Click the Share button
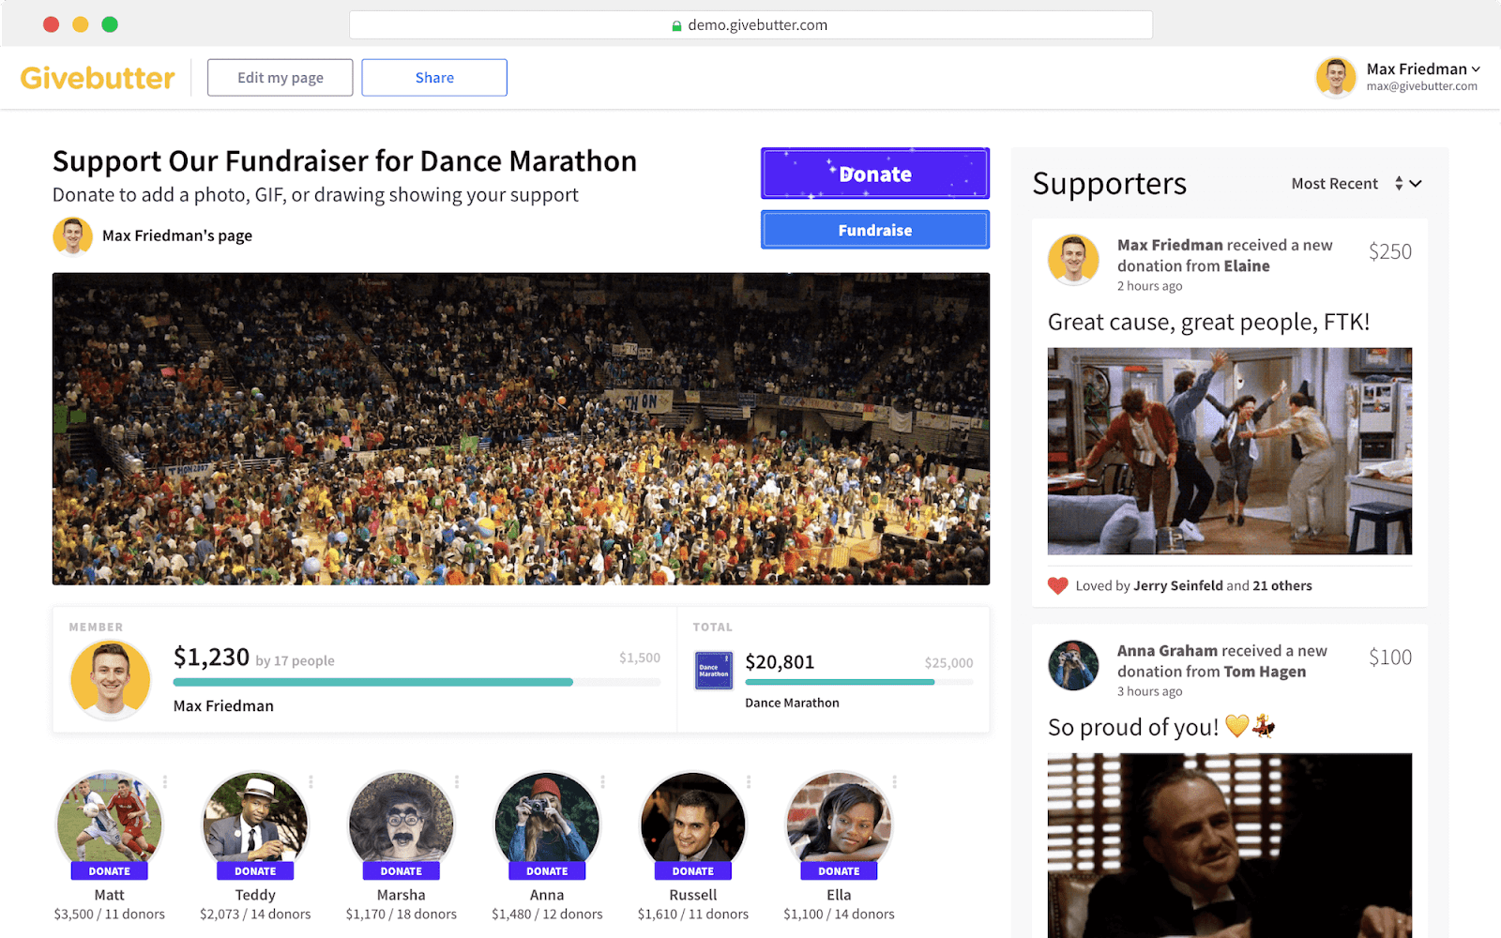The width and height of the screenshot is (1501, 938). click(434, 78)
